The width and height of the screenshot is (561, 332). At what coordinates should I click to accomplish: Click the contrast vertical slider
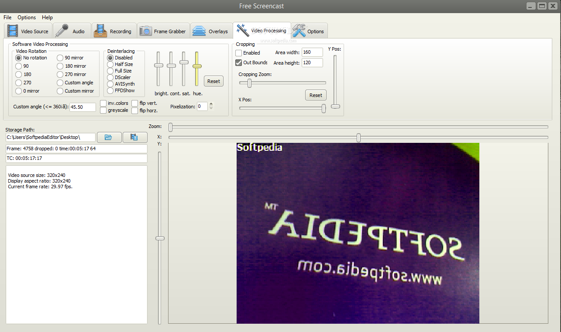[x=171, y=69]
